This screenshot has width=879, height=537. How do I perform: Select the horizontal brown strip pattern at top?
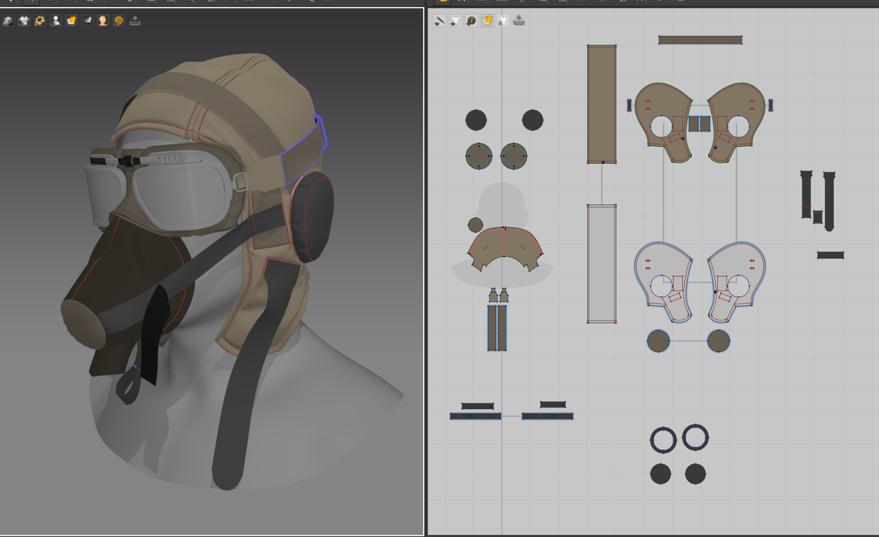point(700,40)
